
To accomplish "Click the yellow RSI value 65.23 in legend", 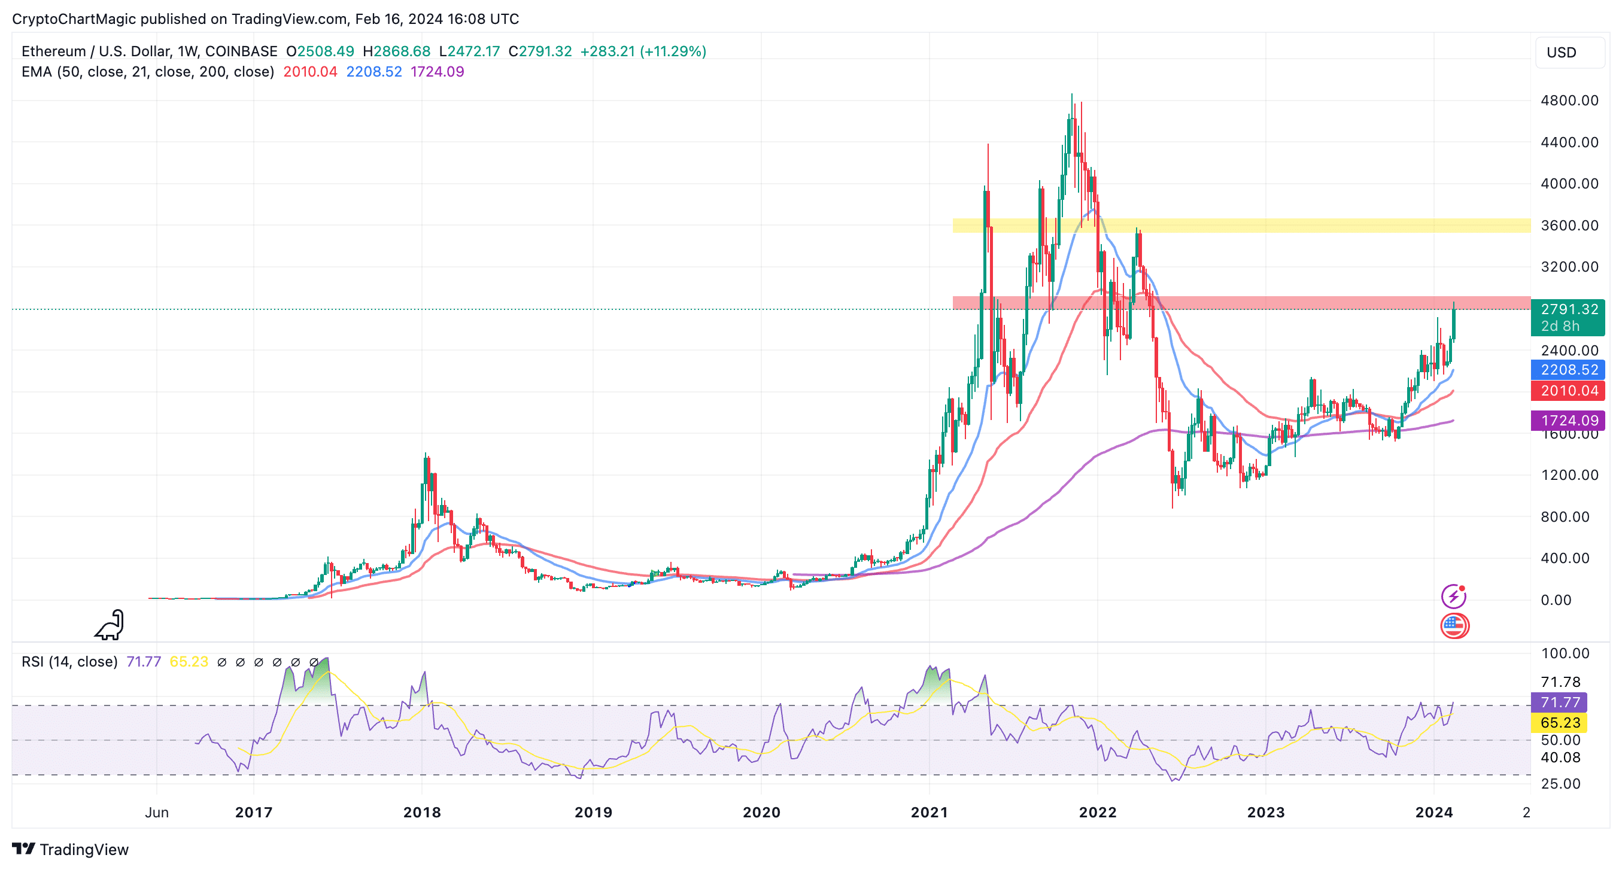I will pos(189,662).
